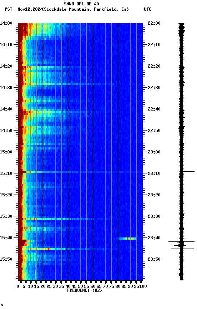Click the 23:50 UTC time label
This screenshot has height=309, width=197.
(x=154, y=259)
